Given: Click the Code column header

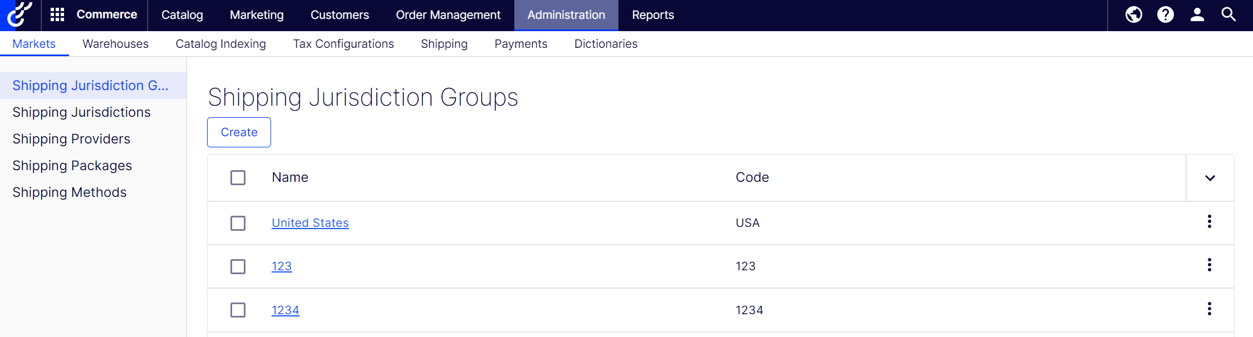Looking at the screenshot, I should (x=752, y=177).
